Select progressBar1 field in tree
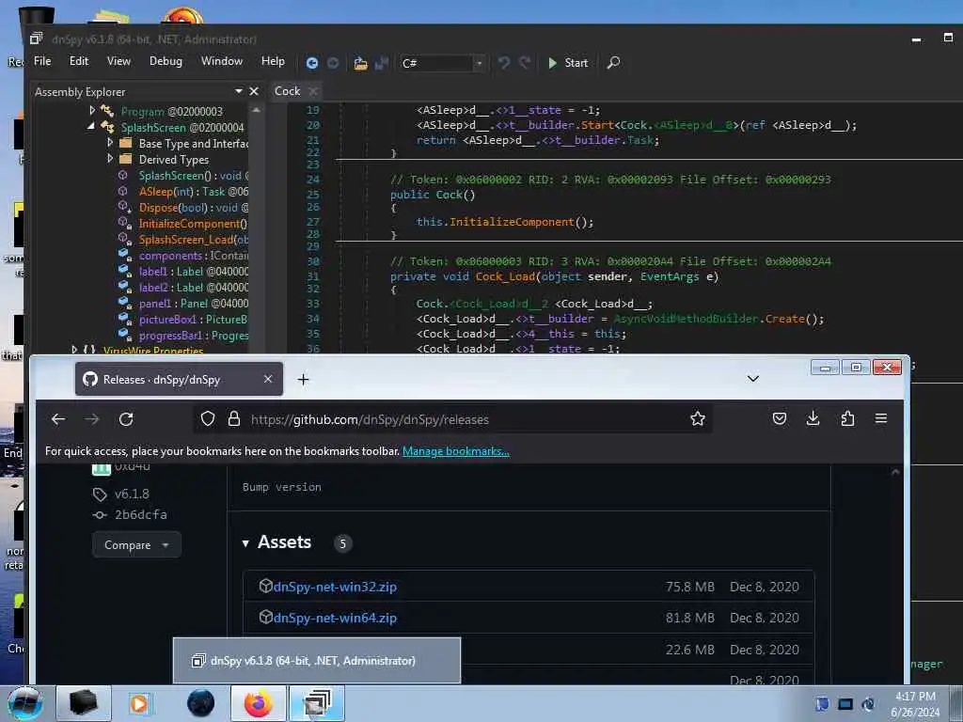This screenshot has height=722, width=963. click(194, 336)
